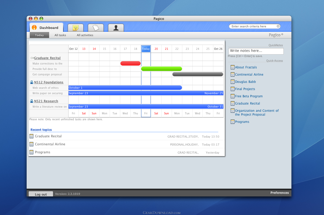Select the red 'Make corrections' task bar
324x215 pixels.
point(131,63)
